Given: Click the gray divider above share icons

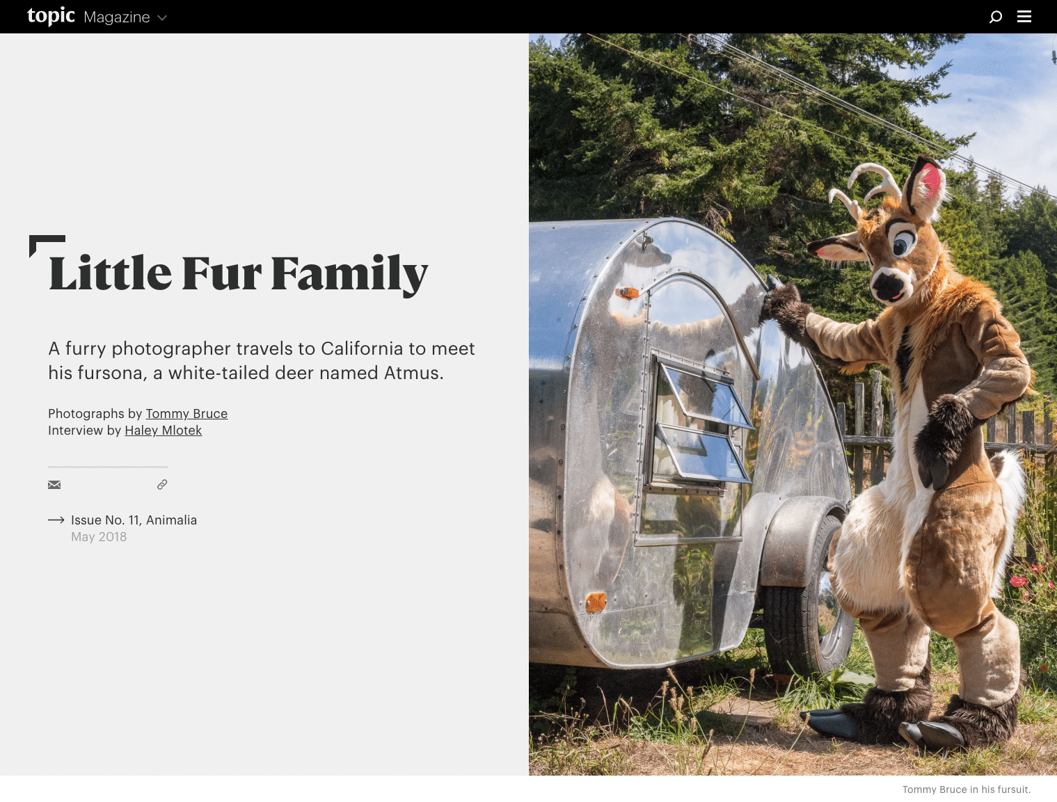Looking at the screenshot, I should coord(108,467).
